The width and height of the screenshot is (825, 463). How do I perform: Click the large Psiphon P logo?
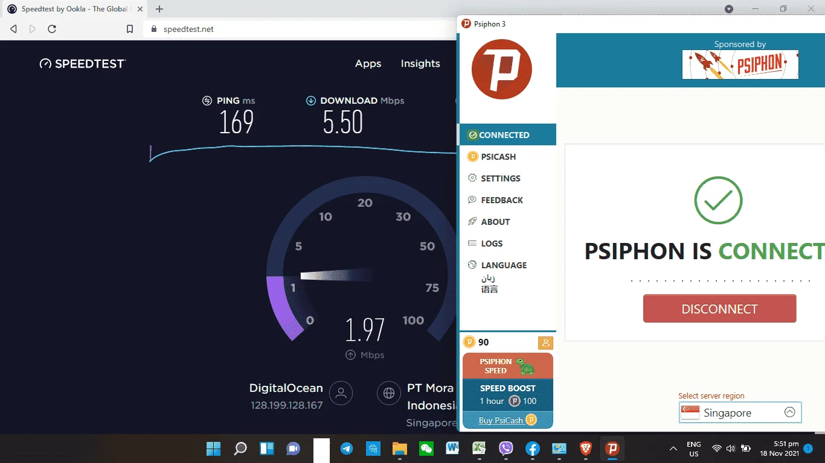(501, 69)
